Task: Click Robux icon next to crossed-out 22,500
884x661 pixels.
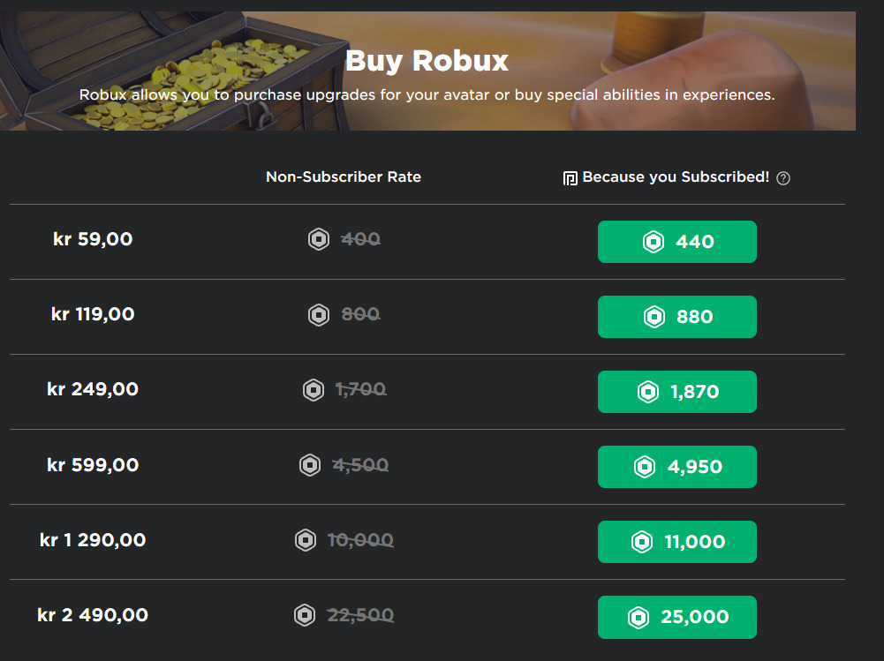Action: point(305,615)
